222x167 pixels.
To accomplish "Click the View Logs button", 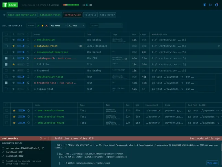I will tap(212, 163).
